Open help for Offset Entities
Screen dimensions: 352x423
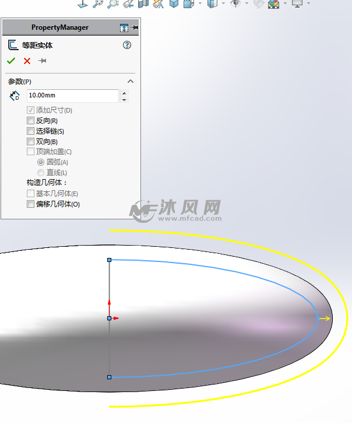127,45
